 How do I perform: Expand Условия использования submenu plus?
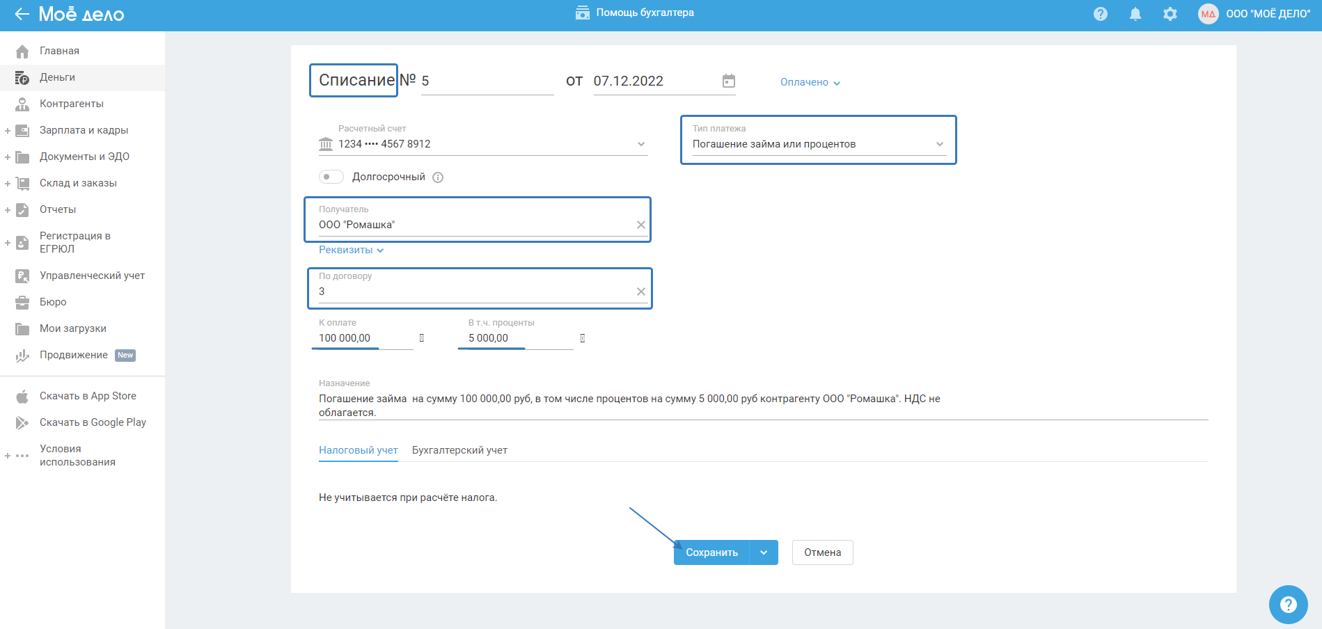[x=8, y=456]
